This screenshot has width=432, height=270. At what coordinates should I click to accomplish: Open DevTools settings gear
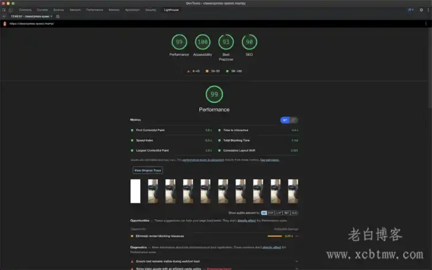coord(421,10)
